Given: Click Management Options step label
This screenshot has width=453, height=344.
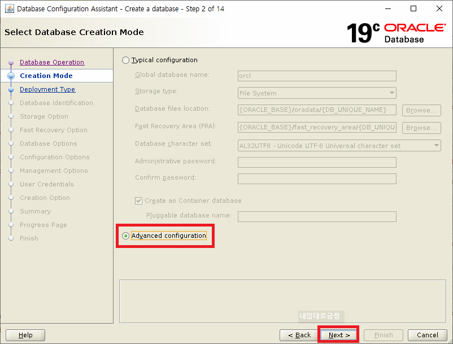Looking at the screenshot, I should 54,171.
